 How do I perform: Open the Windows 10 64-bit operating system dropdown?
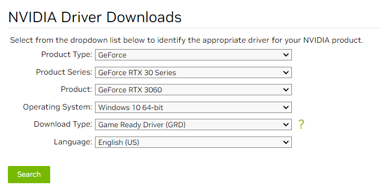click(x=193, y=107)
